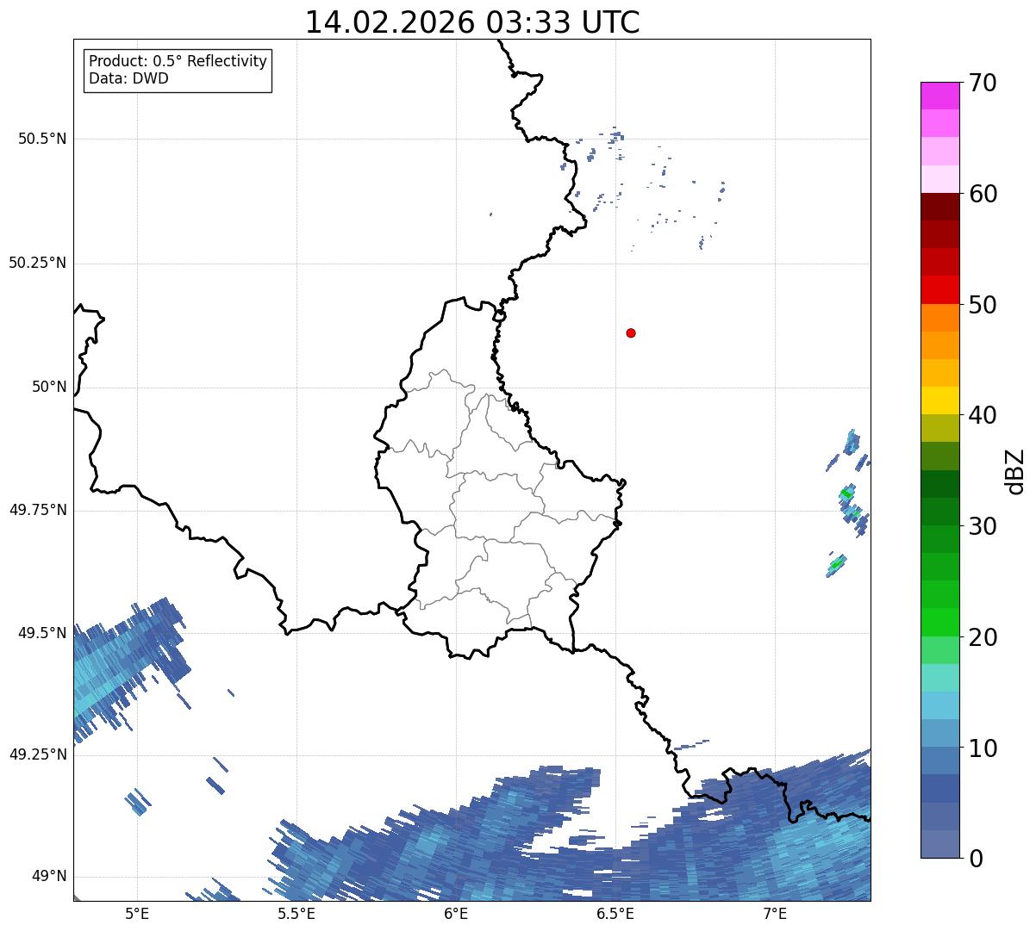
Task: Click the red station marker dot
Action: point(631,332)
